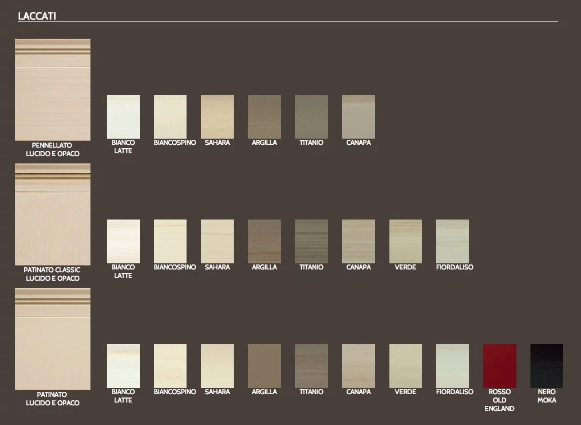Select the Titanio swatch in the bottom Patinato row
Image resolution: width=581 pixels, height=425 pixels.
311,366
